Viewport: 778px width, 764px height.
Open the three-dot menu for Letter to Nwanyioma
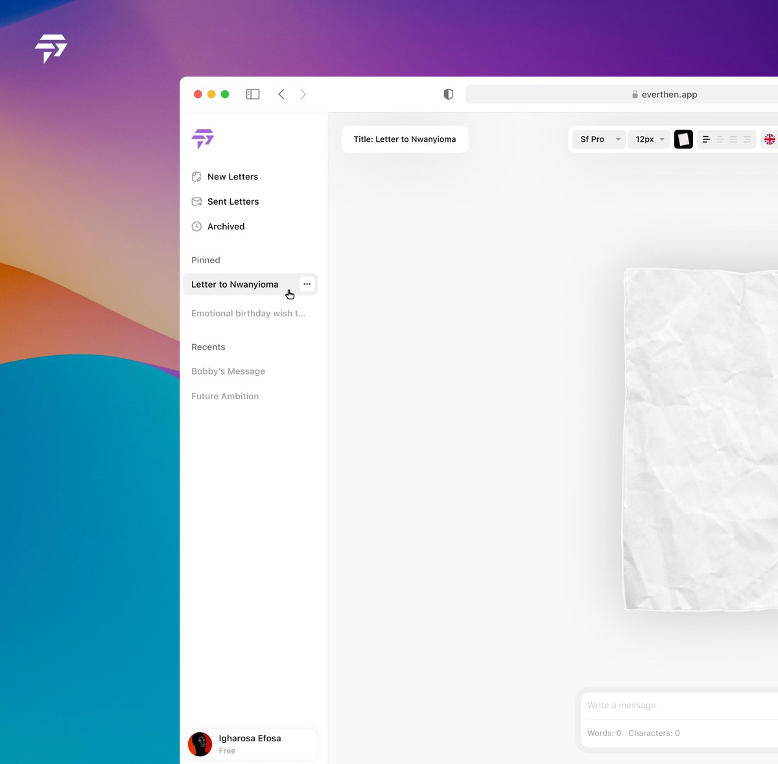coord(307,284)
